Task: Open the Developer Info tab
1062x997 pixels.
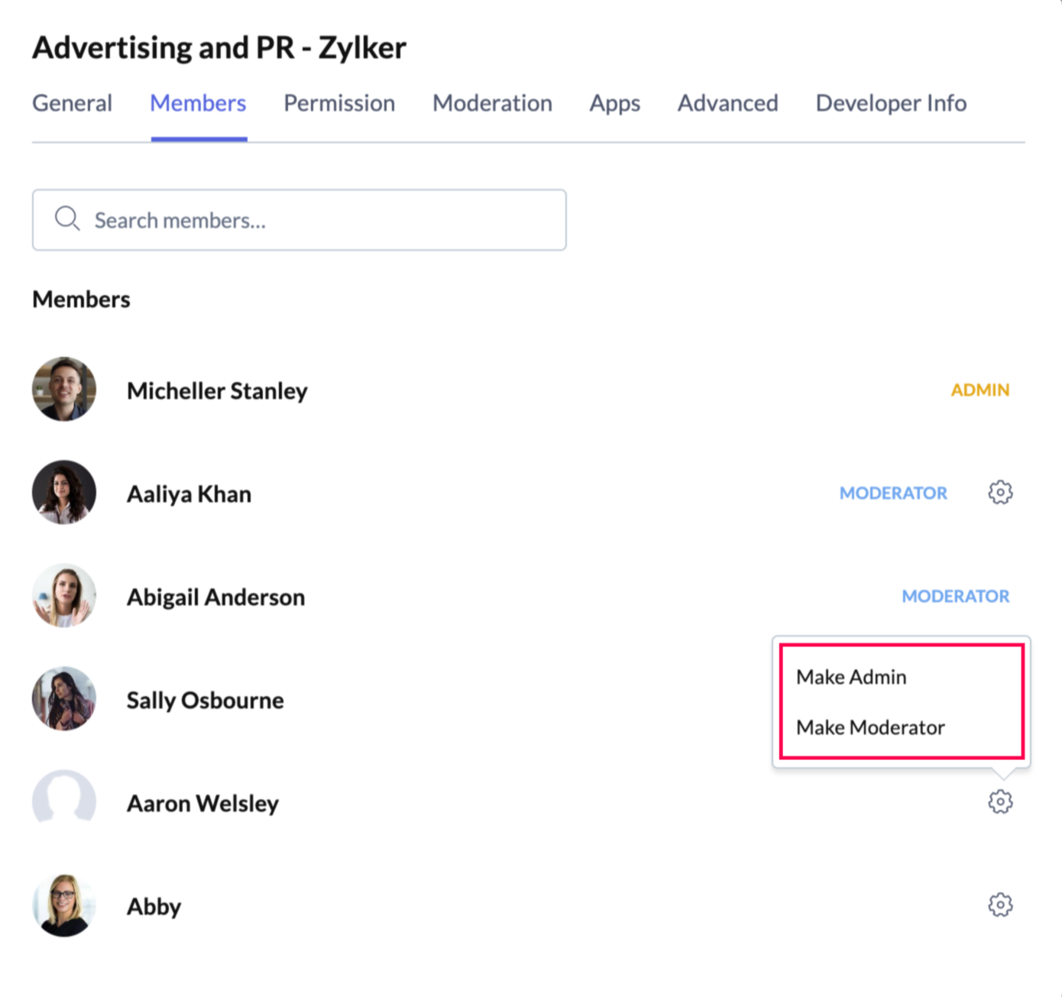Action: pyautogui.click(x=891, y=103)
